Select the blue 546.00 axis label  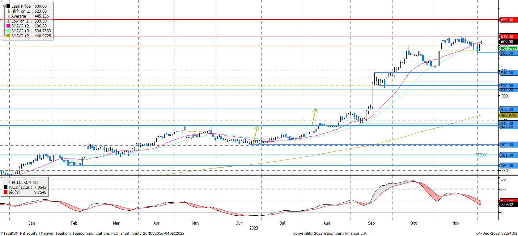click(508, 73)
